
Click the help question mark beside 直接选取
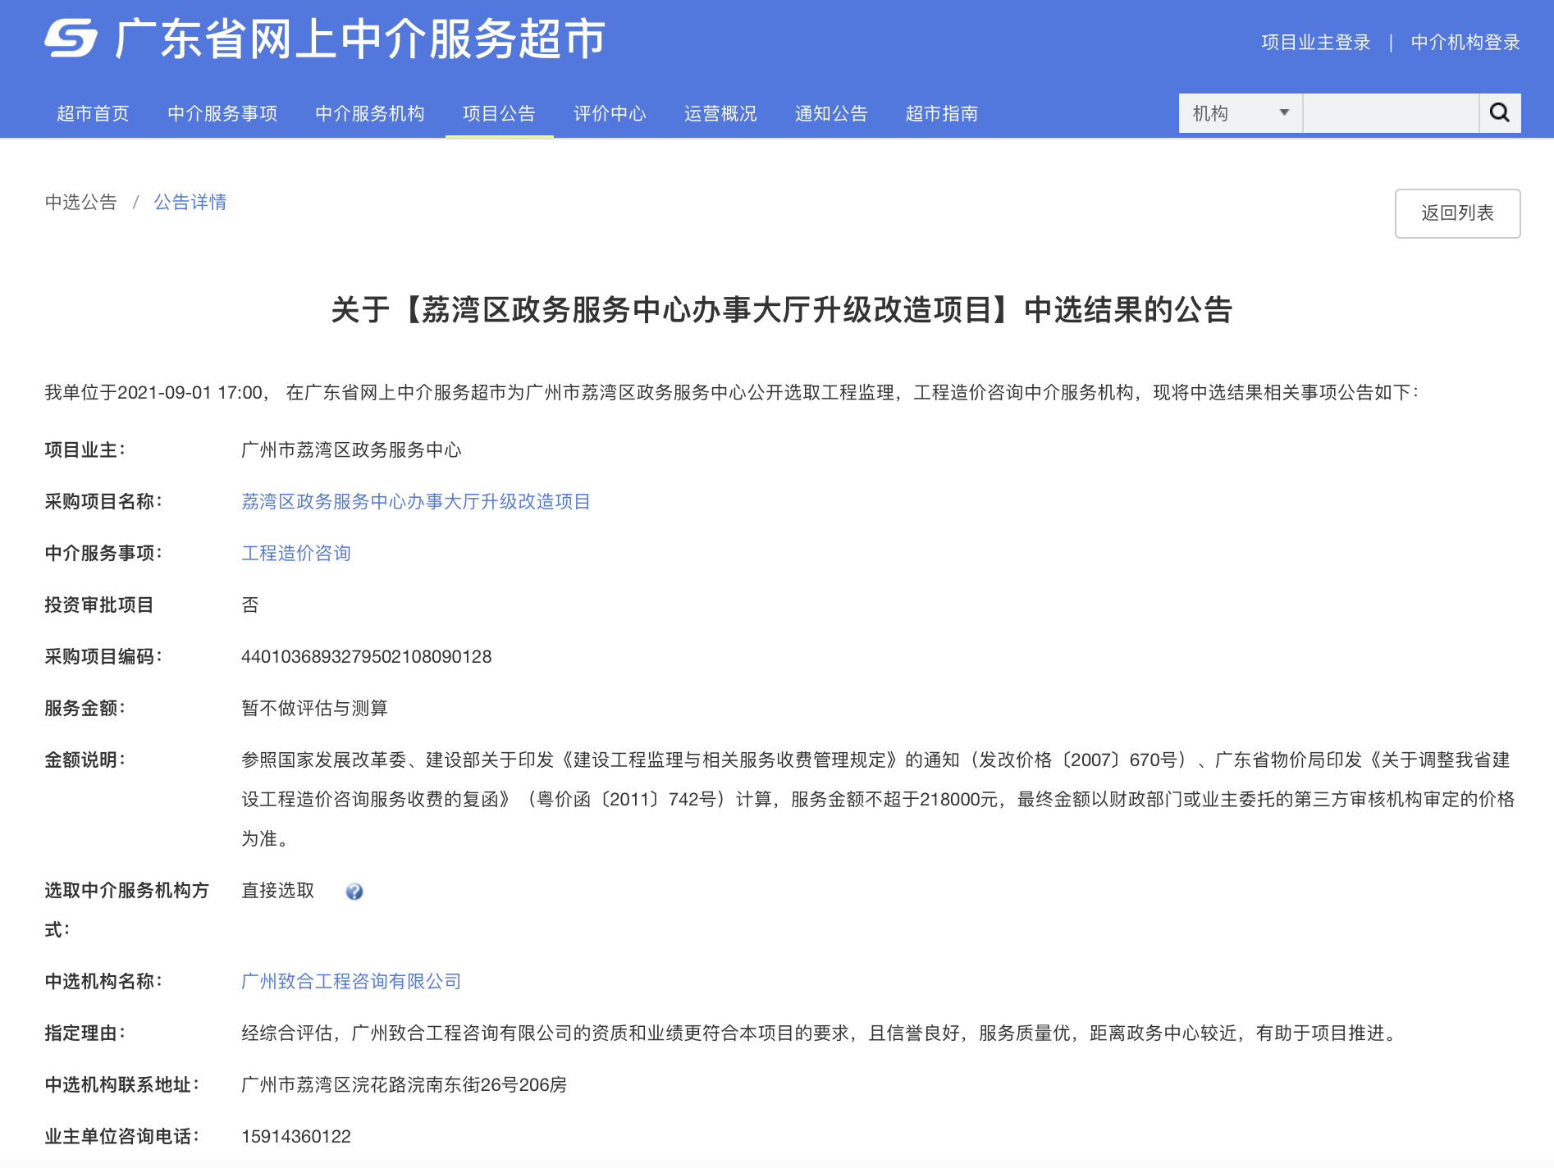[354, 892]
